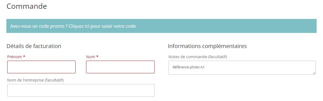
Task: Click the Nom field label
Action: coord(91,57)
